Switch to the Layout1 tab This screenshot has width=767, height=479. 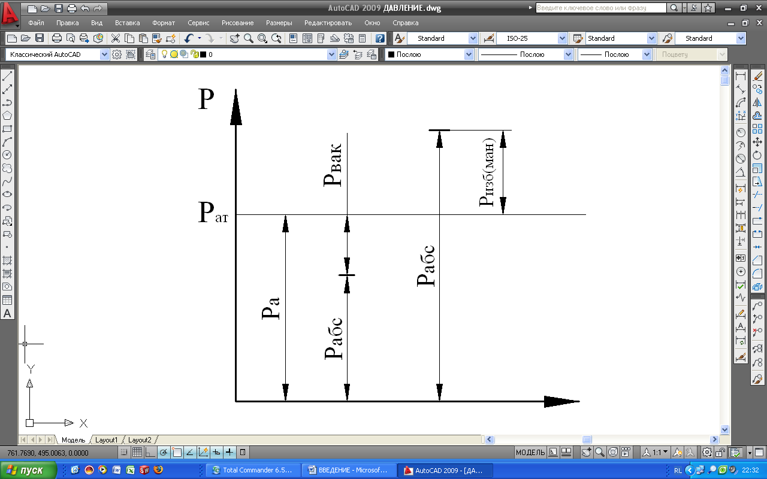pyautogui.click(x=107, y=440)
